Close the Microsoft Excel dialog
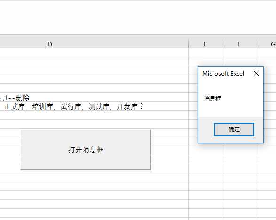 [x=256, y=73]
